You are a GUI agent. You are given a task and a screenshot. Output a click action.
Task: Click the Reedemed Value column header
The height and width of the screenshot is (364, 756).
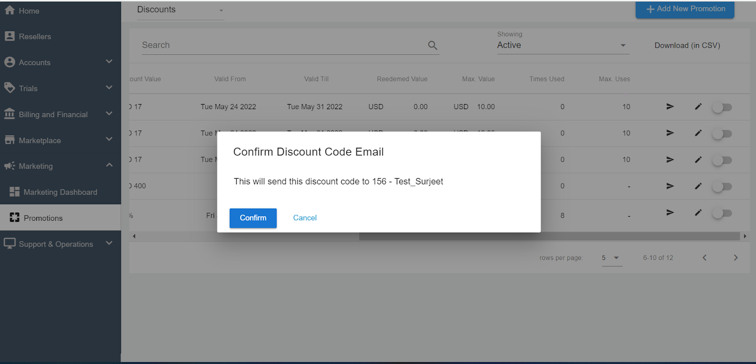tap(402, 79)
